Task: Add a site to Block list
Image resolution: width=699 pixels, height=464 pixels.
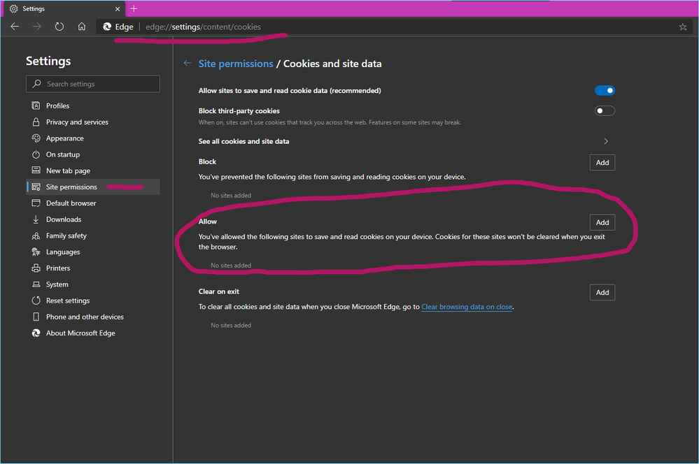Action: click(602, 163)
